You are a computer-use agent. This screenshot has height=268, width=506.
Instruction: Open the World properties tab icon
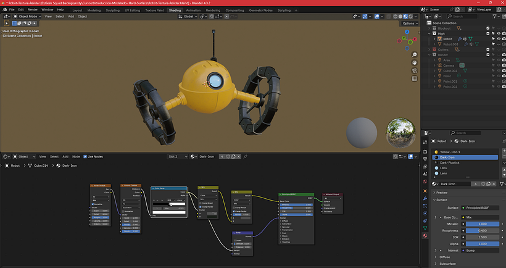point(425,182)
